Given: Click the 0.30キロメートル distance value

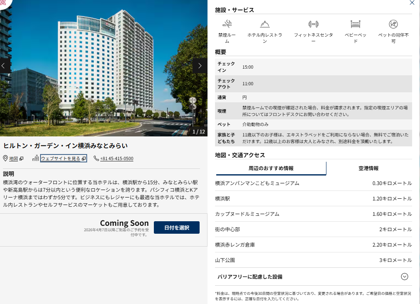Looking at the screenshot, I should pos(392,183).
